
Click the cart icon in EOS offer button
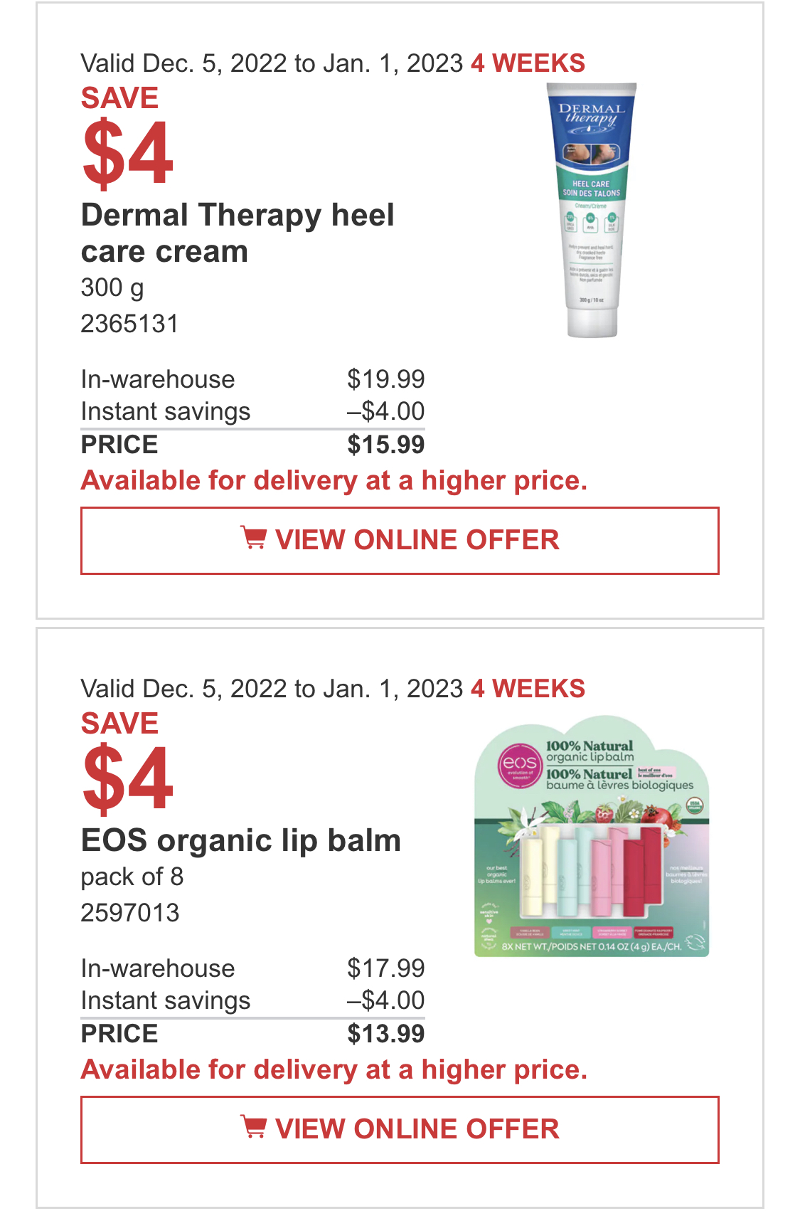click(254, 1127)
